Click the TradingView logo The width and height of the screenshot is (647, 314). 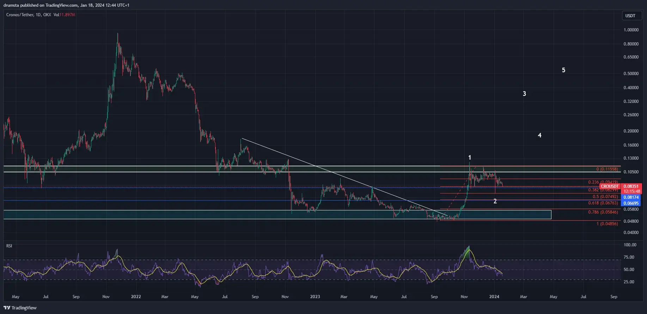click(x=20, y=308)
